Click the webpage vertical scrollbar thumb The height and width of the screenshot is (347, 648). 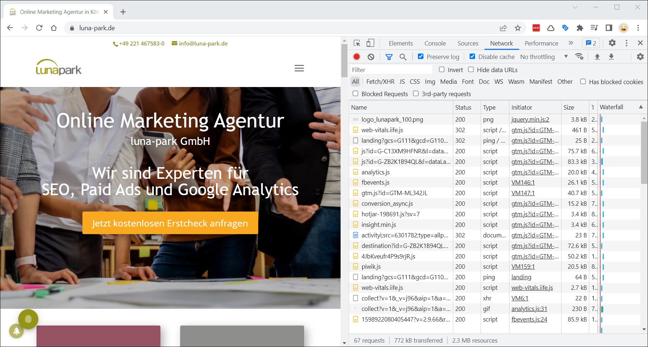click(x=344, y=60)
